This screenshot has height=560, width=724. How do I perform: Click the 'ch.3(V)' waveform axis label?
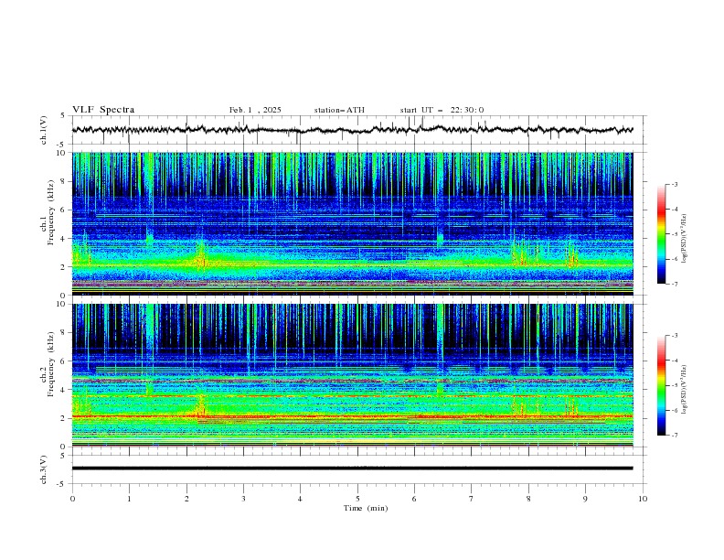tap(44, 469)
